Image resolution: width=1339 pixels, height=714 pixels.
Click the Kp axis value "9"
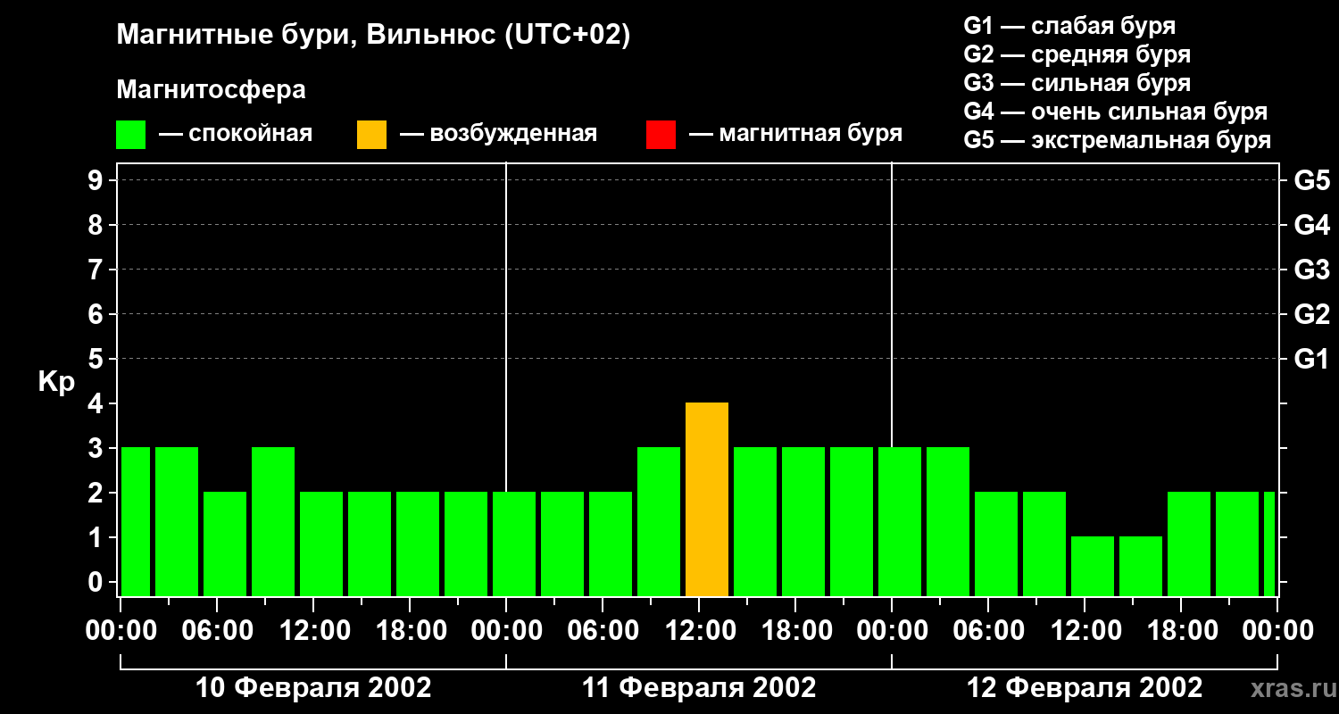tap(97, 180)
